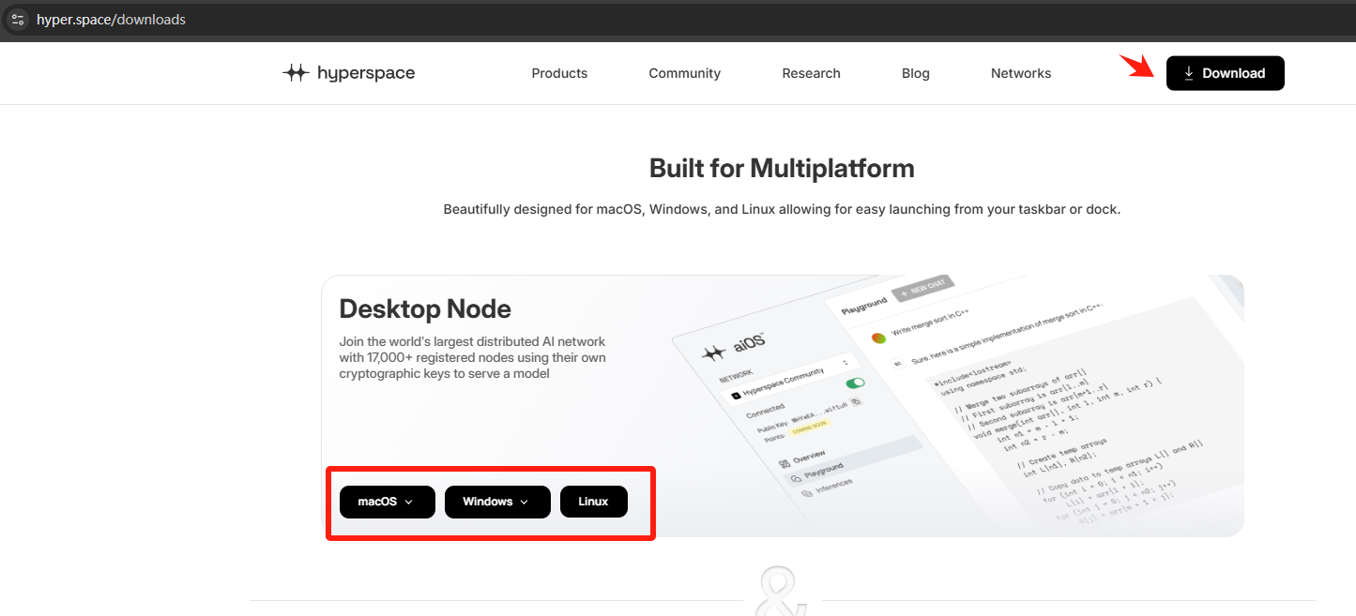The width and height of the screenshot is (1356, 616).
Task: Open the Products menu
Action: (559, 73)
